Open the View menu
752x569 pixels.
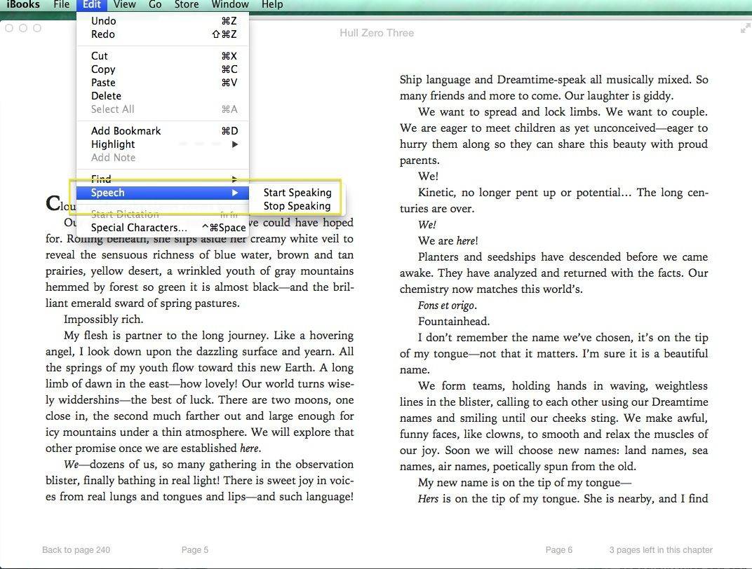[x=124, y=5]
